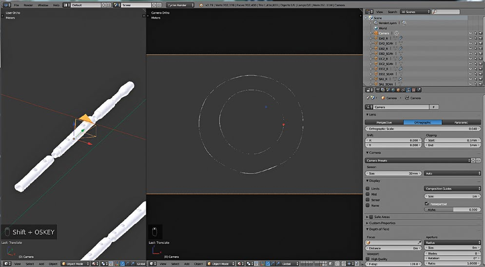
Task: Click the modifier wrench icon on DC2_R row
Action: 401,59
